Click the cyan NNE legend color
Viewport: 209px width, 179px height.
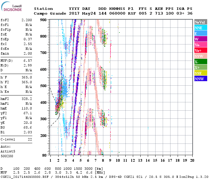[x=200, y=28]
